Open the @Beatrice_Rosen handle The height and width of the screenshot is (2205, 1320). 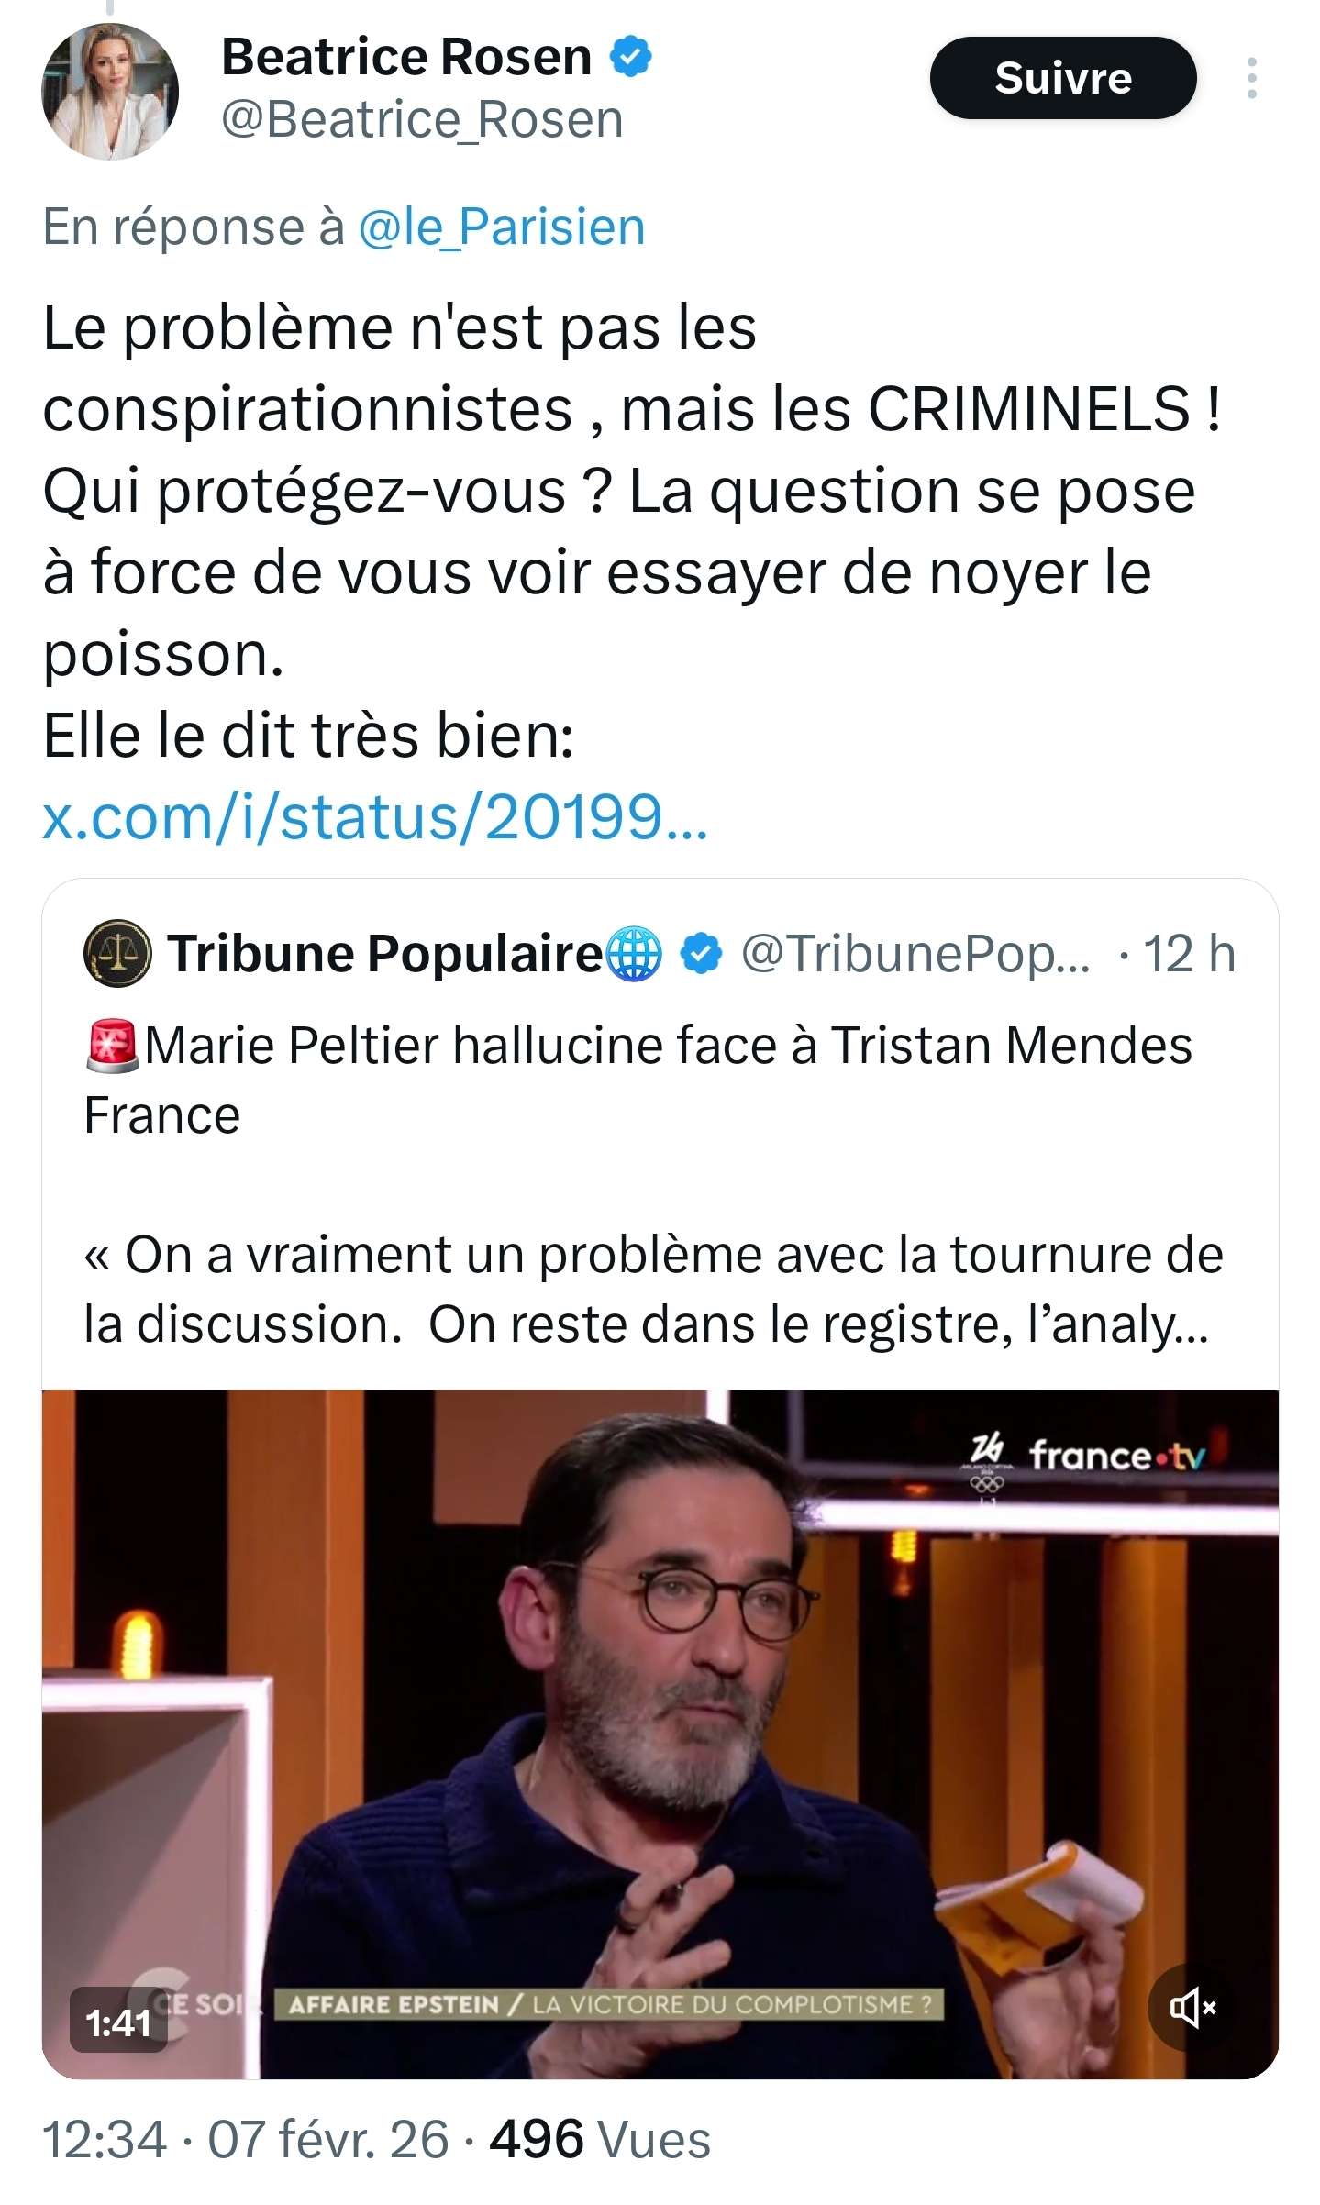422,120
